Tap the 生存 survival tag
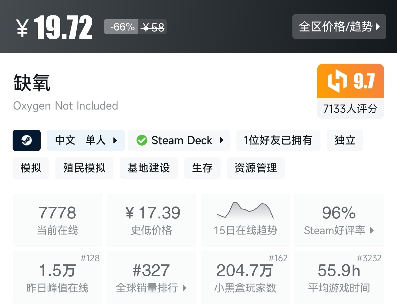Screen dimensions: 397x305 click(x=202, y=168)
